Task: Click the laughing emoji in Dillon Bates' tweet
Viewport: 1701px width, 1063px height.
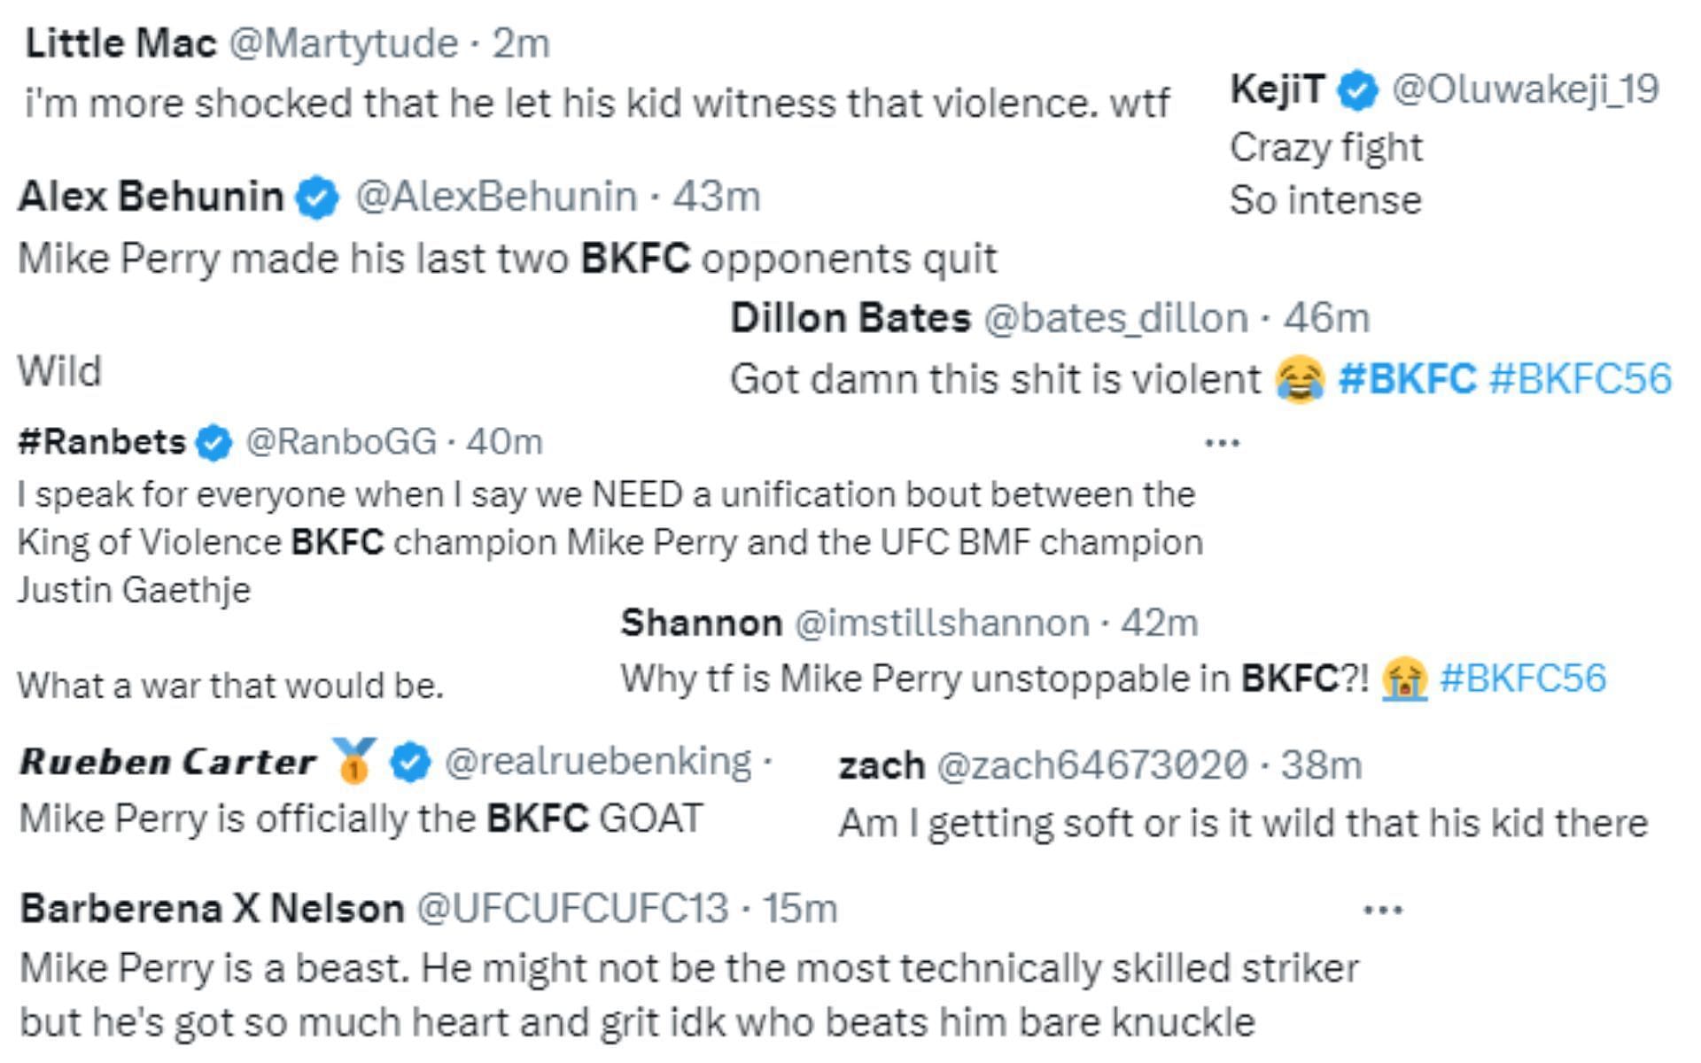Action: coord(1298,380)
